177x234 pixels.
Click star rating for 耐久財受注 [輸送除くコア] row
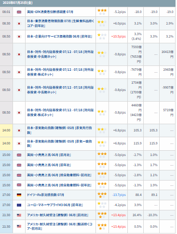[102, 227]
